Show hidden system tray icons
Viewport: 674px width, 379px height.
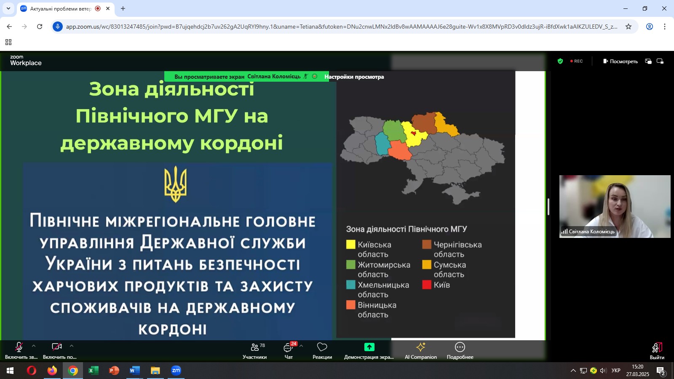click(x=573, y=371)
